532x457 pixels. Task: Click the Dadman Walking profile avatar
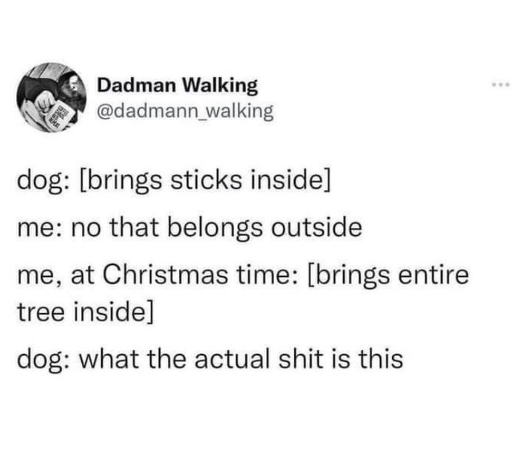[x=52, y=98]
